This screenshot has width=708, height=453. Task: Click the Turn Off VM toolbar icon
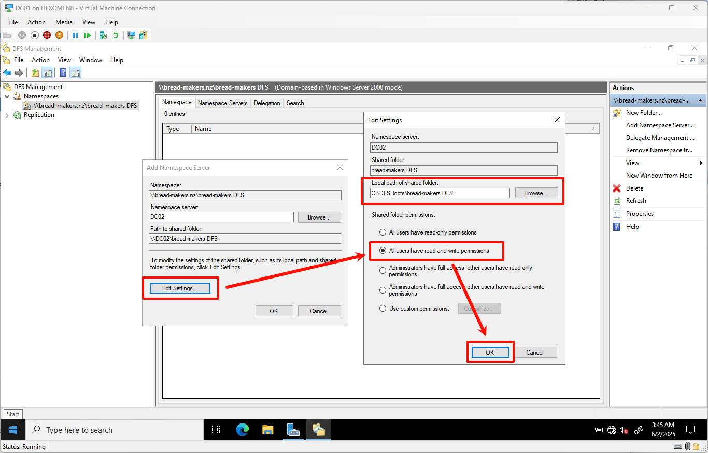pos(34,35)
